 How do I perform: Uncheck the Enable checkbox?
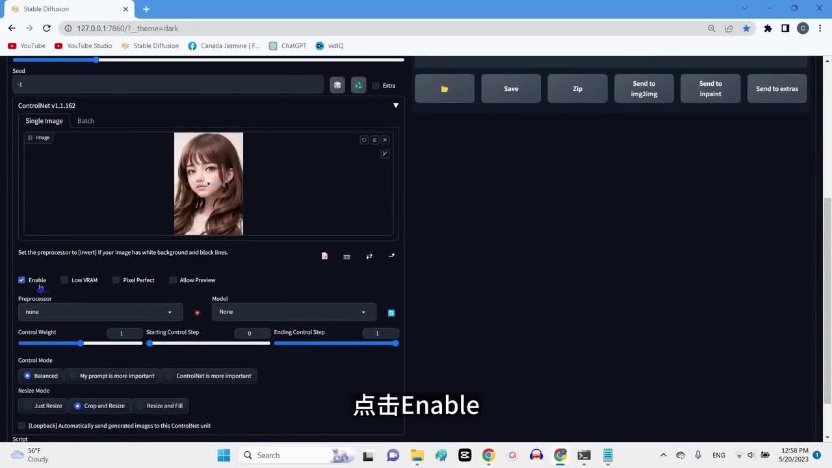(22, 280)
